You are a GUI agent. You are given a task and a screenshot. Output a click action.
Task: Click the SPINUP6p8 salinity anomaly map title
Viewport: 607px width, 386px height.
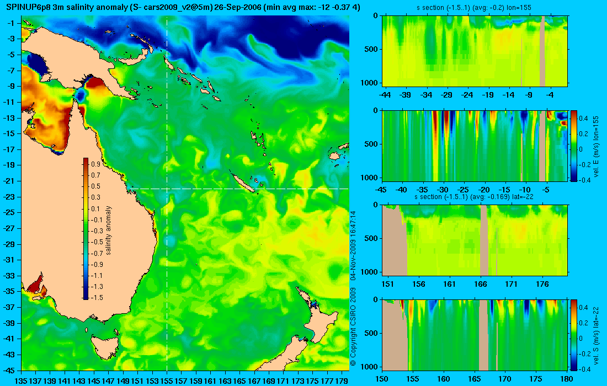click(x=184, y=7)
